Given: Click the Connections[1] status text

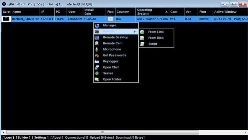Looking at the screenshot, I should tap(77, 138).
